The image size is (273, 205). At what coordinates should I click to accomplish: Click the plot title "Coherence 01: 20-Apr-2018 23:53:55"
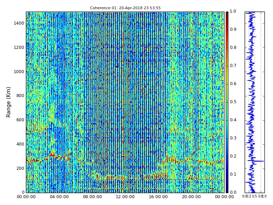pos(125,8)
